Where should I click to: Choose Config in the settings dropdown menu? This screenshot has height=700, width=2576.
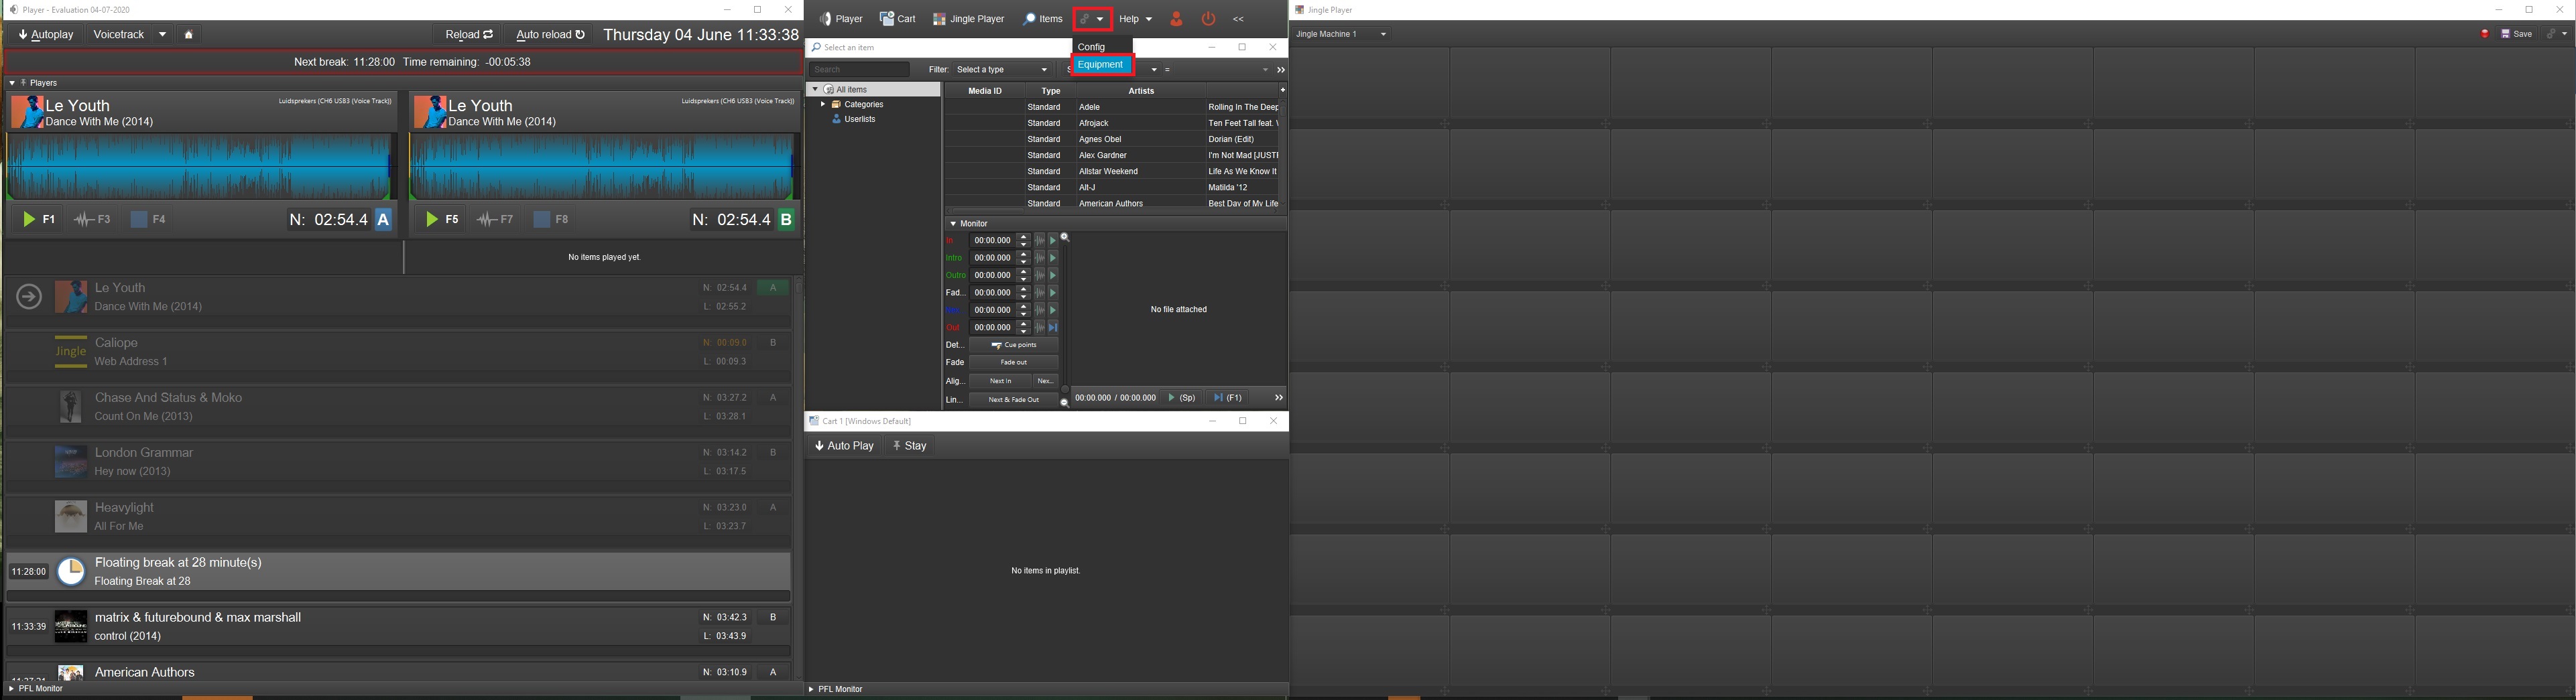point(1091,47)
